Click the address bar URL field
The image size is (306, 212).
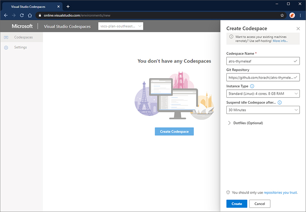(x=160, y=15)
